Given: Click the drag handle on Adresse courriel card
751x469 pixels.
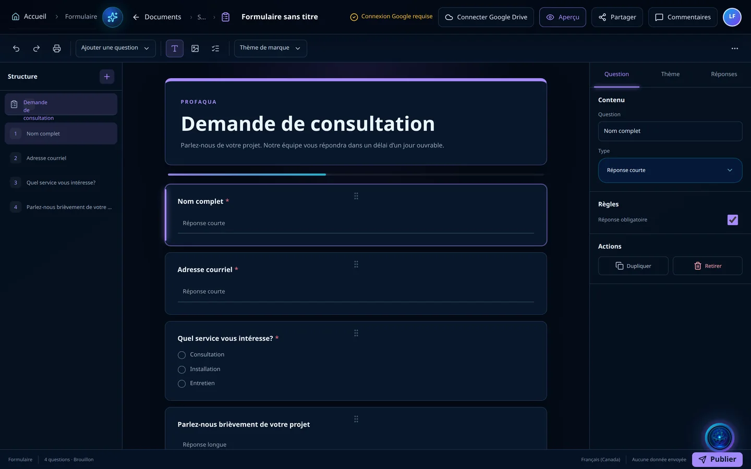Looking at the screenshot, I should [x=356, y=264].
